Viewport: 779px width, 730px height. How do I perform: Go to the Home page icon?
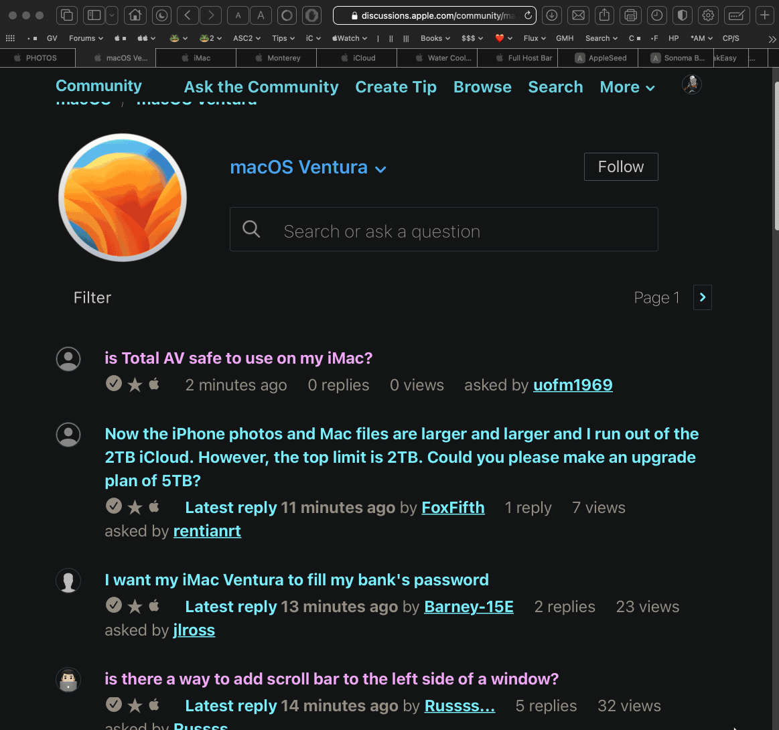(135, 15)
